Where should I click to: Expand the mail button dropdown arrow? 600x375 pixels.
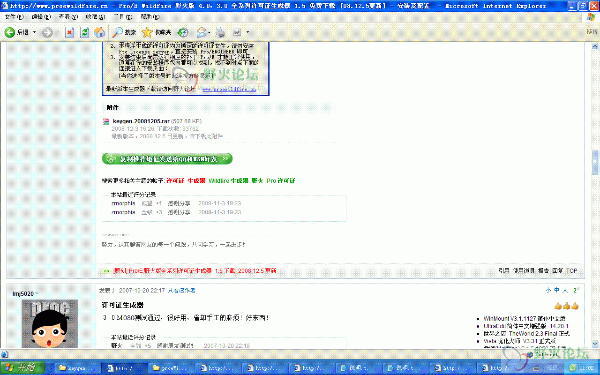(210, 32)
